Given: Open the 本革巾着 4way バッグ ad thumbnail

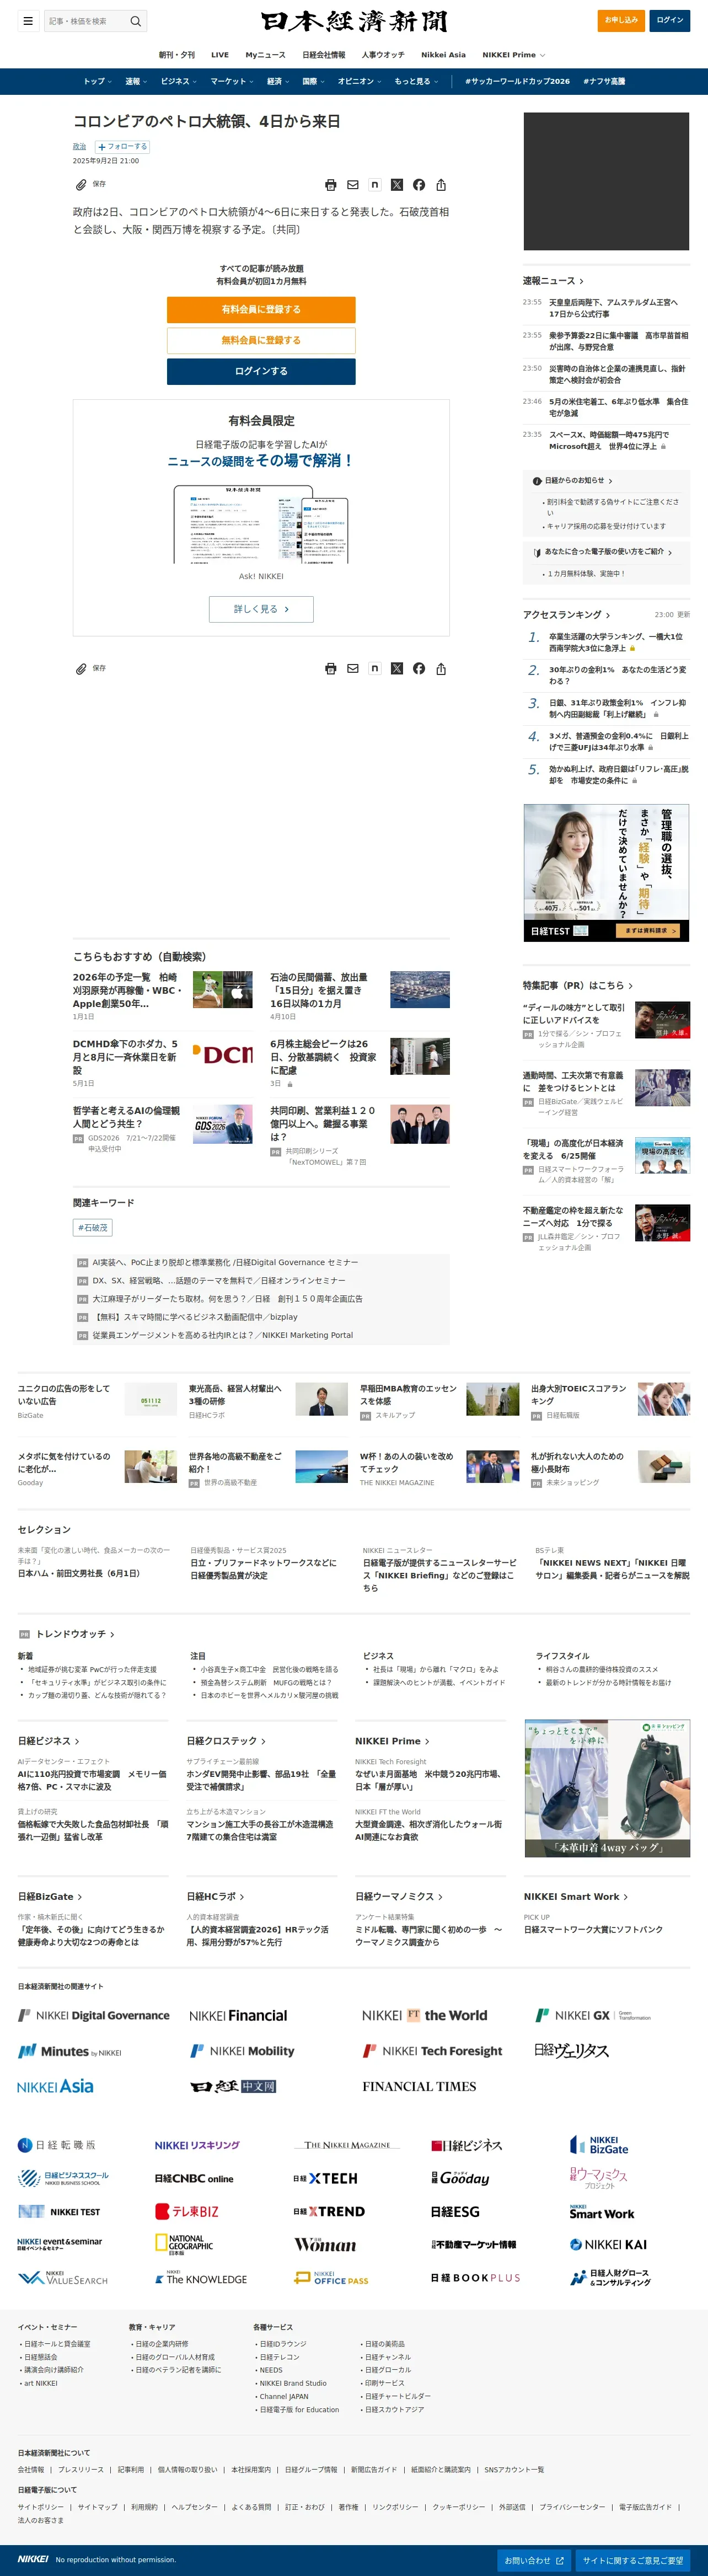Looking at the screenshot, I should click(607, 1789).
